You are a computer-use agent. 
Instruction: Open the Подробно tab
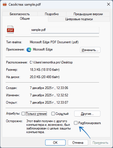(x=52, y=14)
